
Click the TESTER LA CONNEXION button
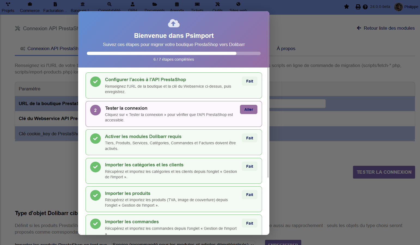[x=384, y=172]
